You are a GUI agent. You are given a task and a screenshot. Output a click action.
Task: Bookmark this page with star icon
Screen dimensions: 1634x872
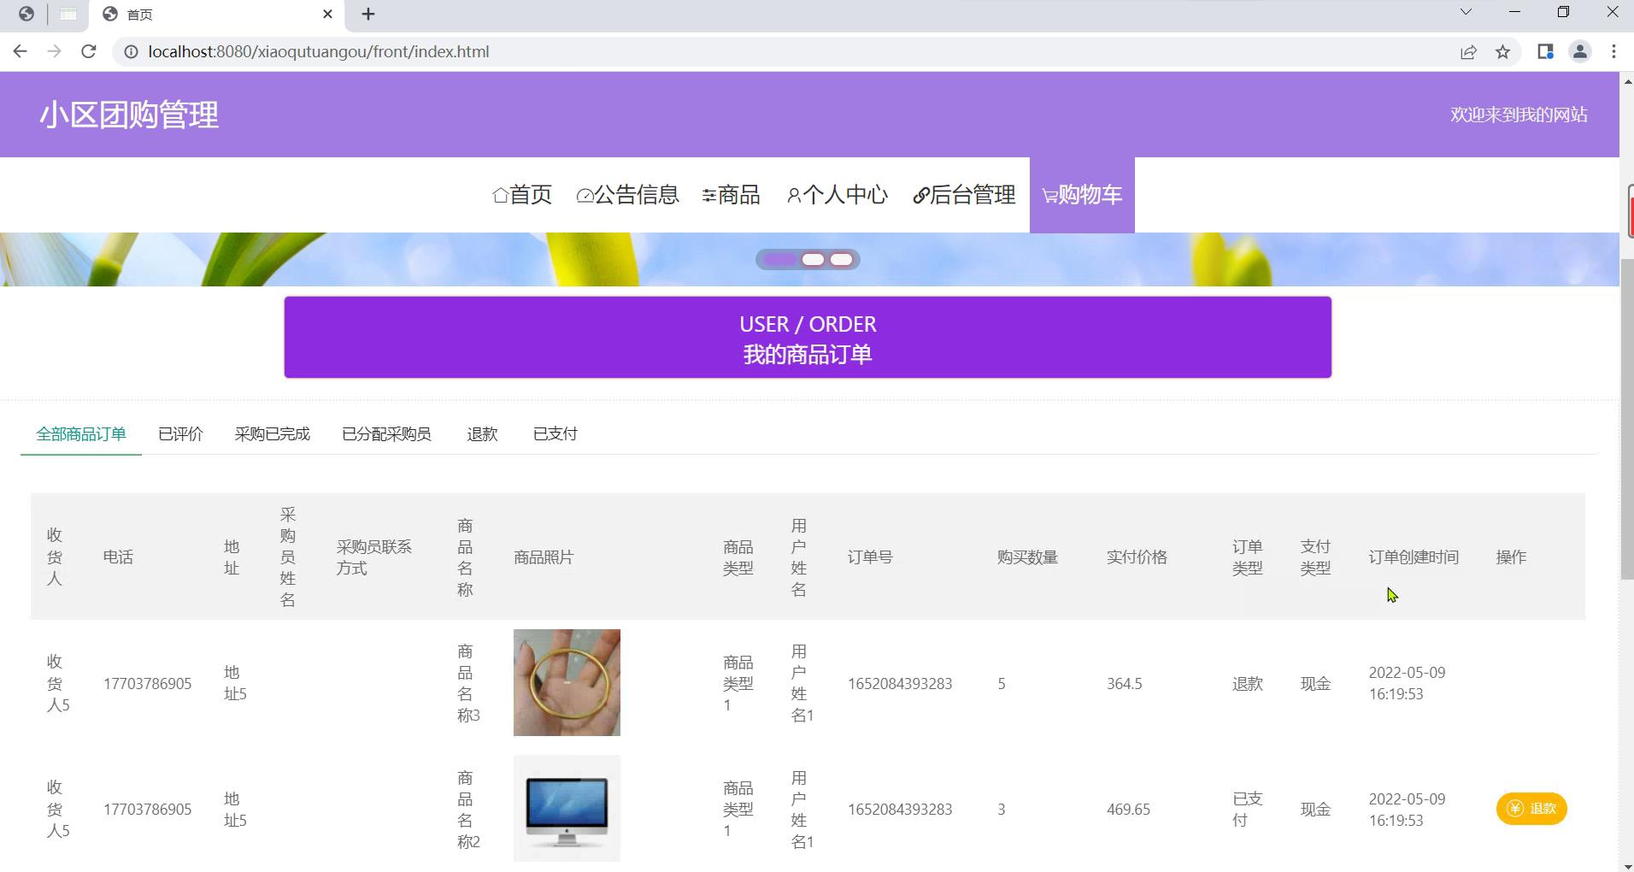click(x=1502, y=51)
